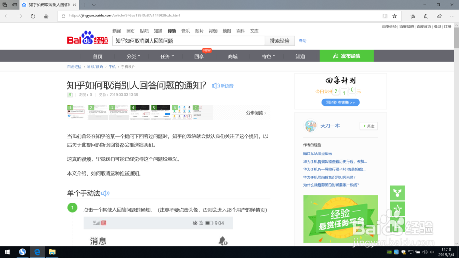The width and height of the screenshot is (459, 258).
Task: Click the browser address bar URL
Action: pyautogui.click(x=125, y=16)
